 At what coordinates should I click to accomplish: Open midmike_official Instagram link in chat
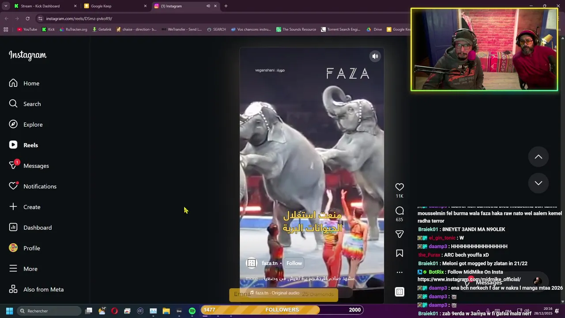469,279
